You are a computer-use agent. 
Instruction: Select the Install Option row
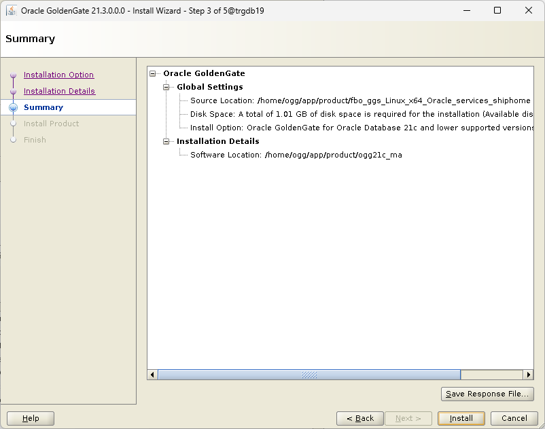[x=362, y=128]
